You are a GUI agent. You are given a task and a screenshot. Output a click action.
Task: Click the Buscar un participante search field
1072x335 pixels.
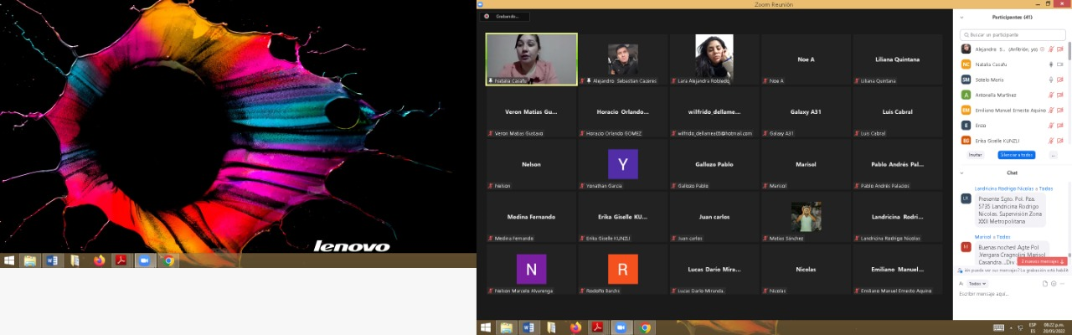[1012, 34]
